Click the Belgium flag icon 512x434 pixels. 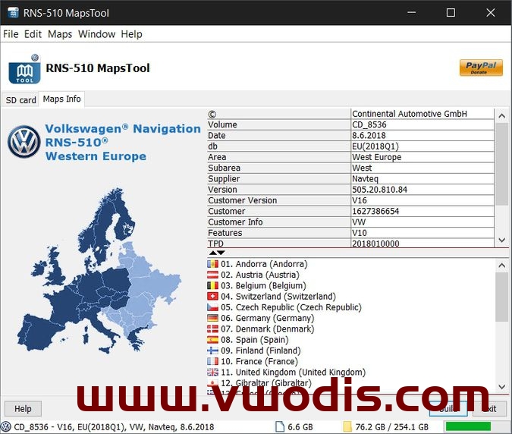(x=212, y=285)
